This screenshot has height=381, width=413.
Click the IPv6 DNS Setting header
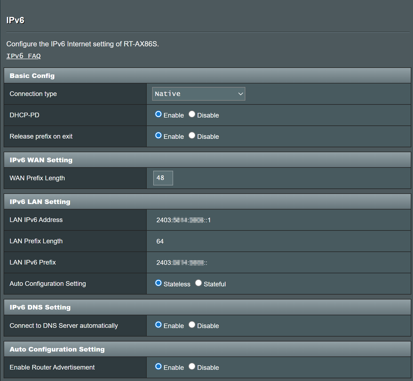pos(40,307)
